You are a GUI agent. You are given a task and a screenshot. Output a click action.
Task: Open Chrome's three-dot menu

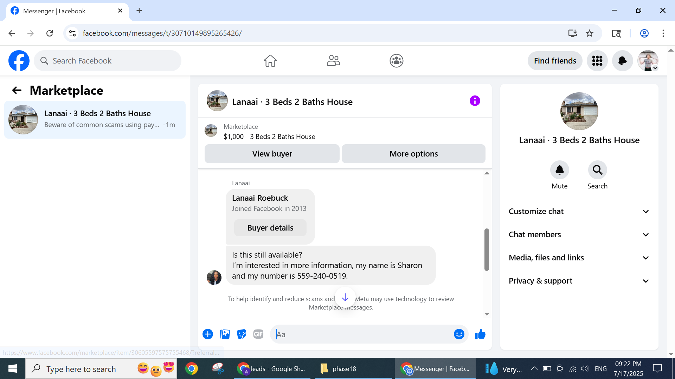[x=663, y=33]
